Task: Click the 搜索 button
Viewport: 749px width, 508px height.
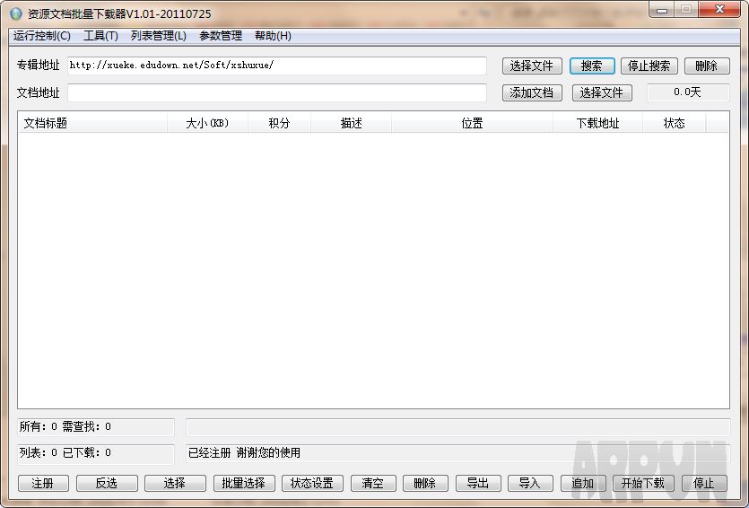Action: click(592, 66)
